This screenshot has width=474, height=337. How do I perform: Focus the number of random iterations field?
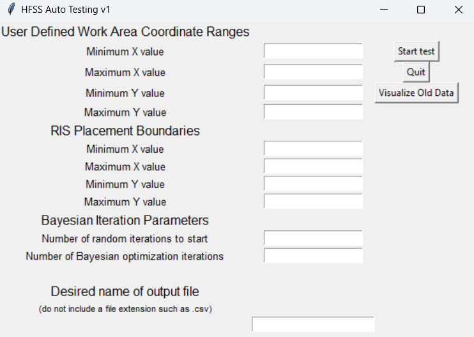(313, 238)
